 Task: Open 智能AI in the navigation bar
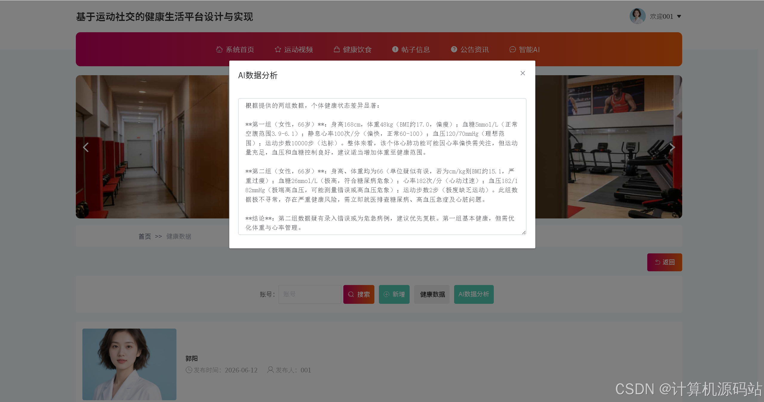point(525,50)
